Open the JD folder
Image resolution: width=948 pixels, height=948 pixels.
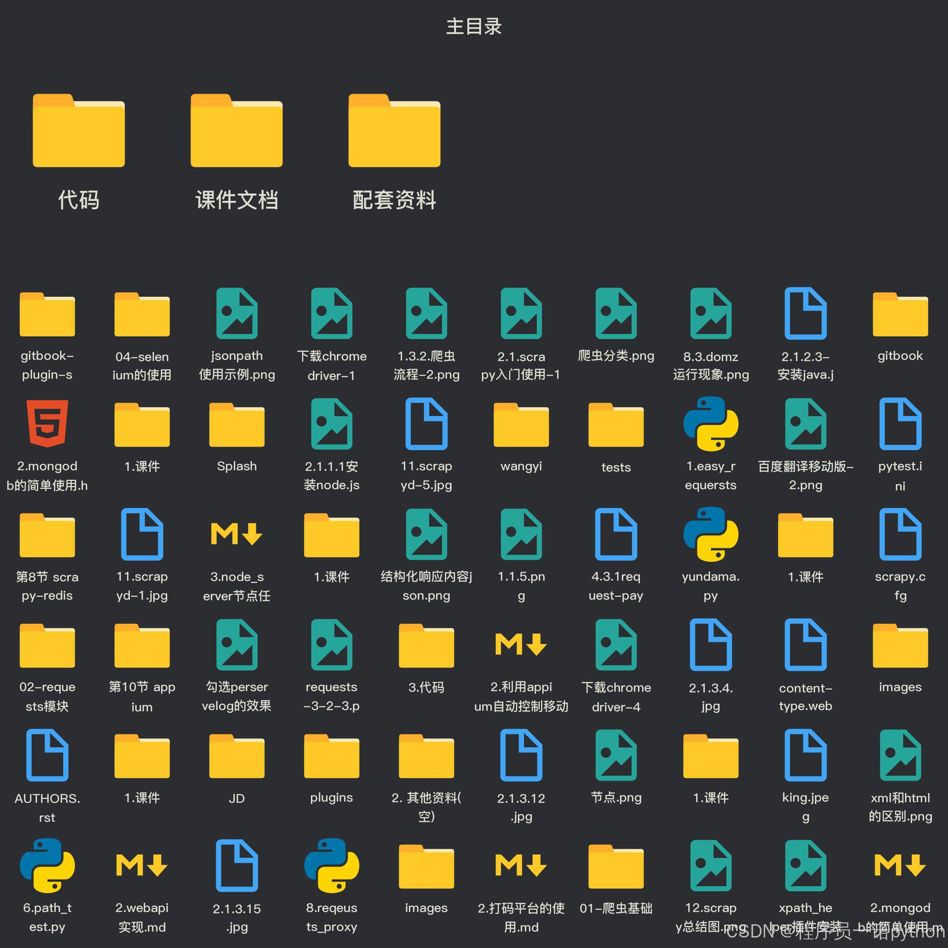tap(237, 756)
